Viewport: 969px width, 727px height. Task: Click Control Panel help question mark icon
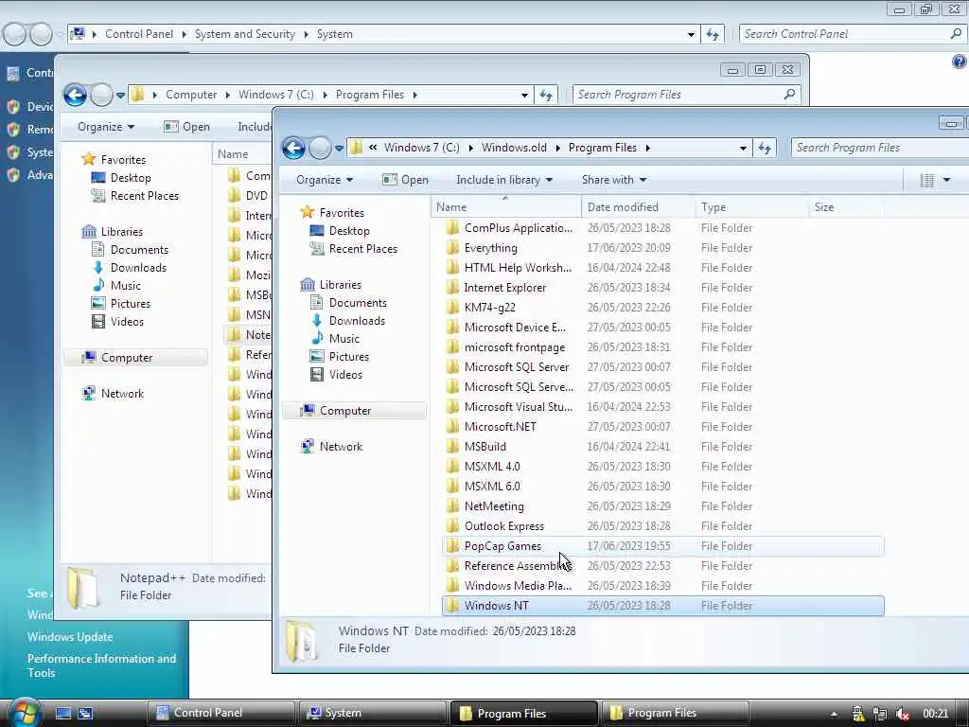[x=960, y=62]
